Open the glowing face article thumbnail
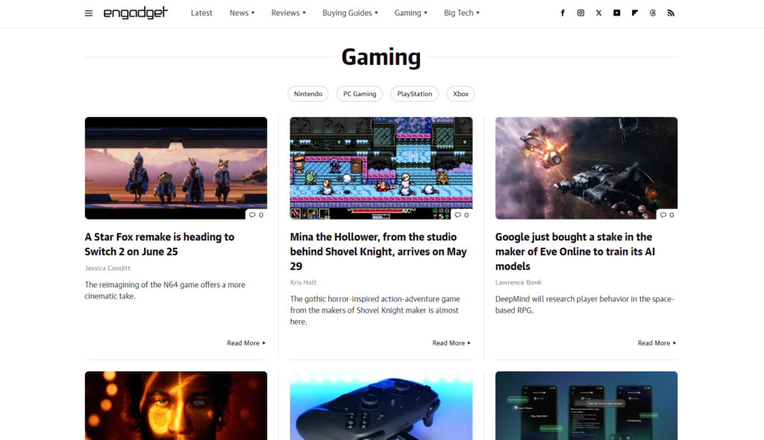This screenshot has width=764, height=440. (x=176, y=406)
